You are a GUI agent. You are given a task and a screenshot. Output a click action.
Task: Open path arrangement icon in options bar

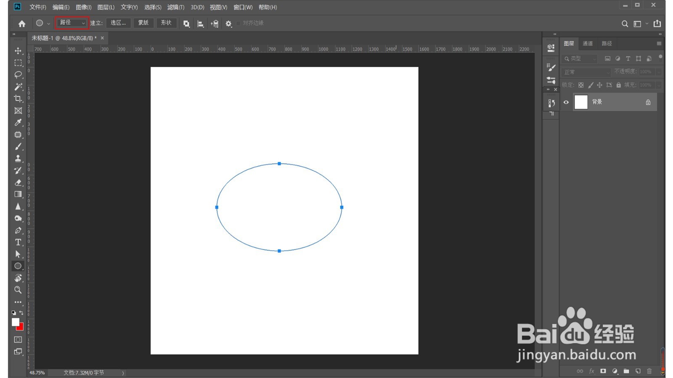[x=215, y=24]
